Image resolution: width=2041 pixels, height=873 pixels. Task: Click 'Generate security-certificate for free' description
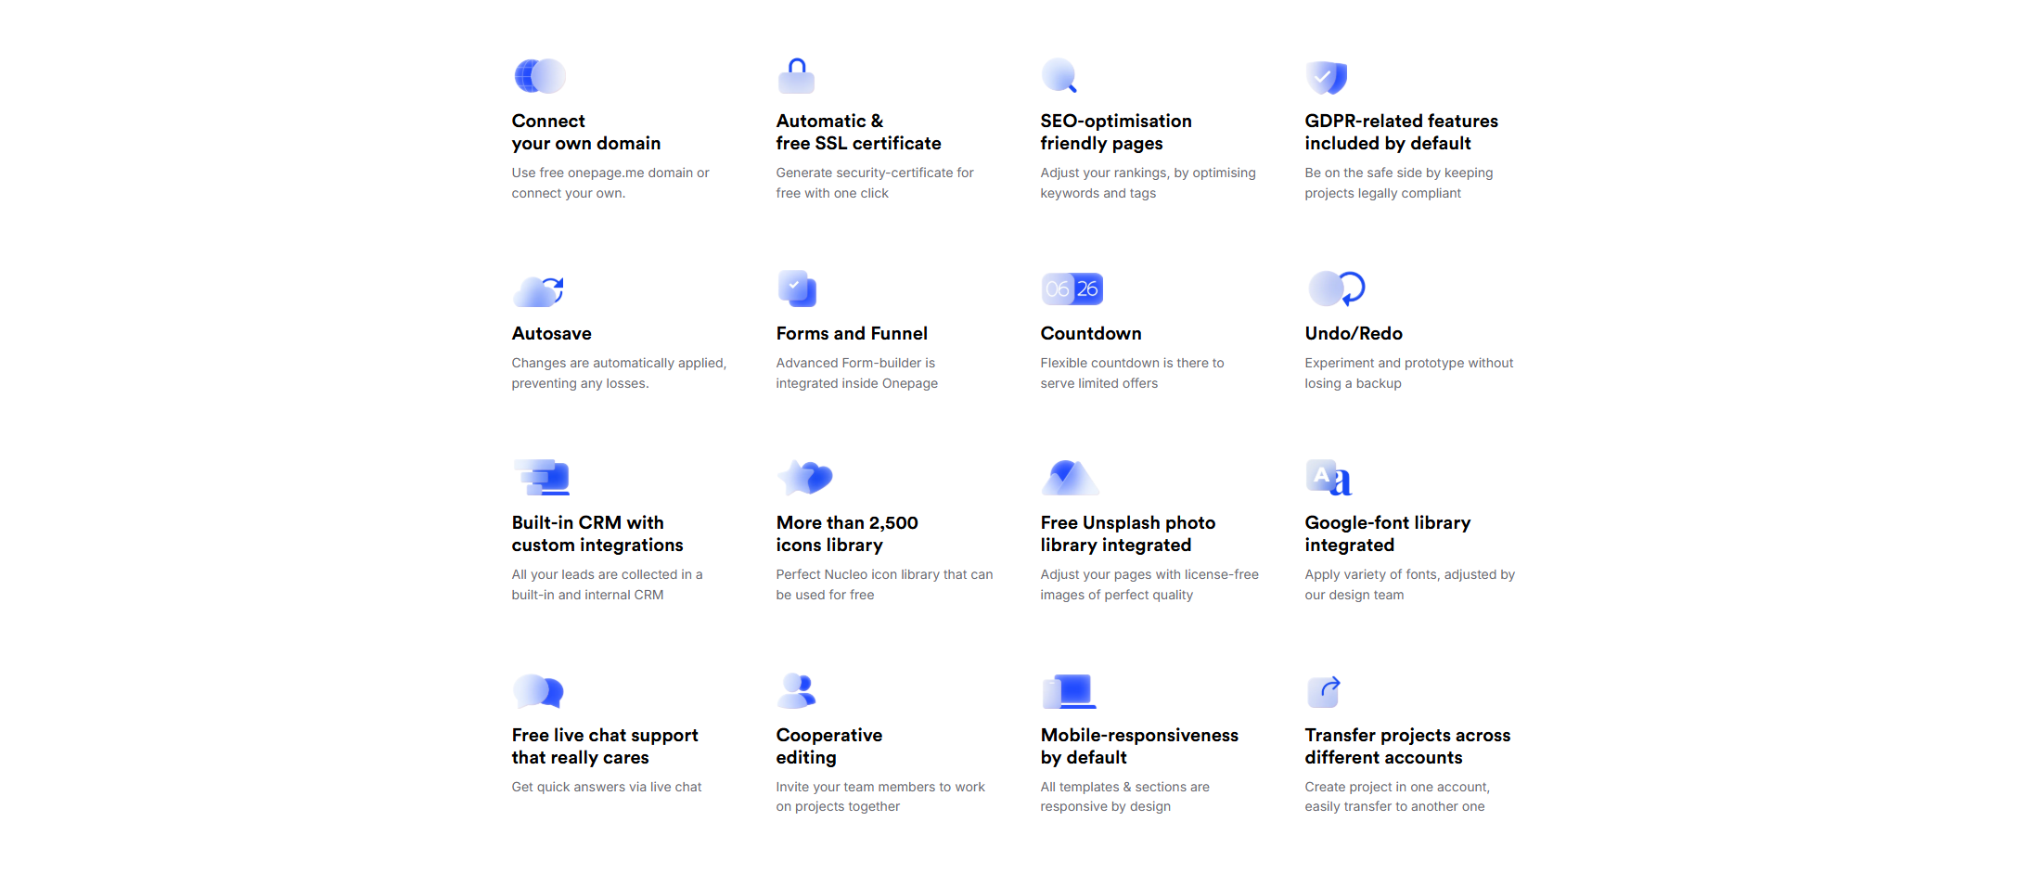[x=875, y=183]
